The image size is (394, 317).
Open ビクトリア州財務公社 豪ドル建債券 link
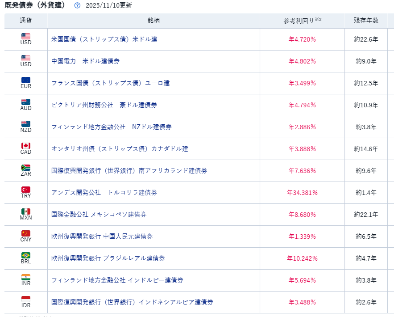point(104,105)
